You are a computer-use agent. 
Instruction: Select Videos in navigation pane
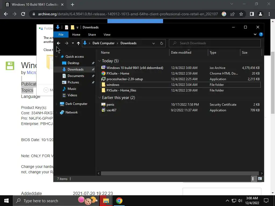(x=72, y=95)
